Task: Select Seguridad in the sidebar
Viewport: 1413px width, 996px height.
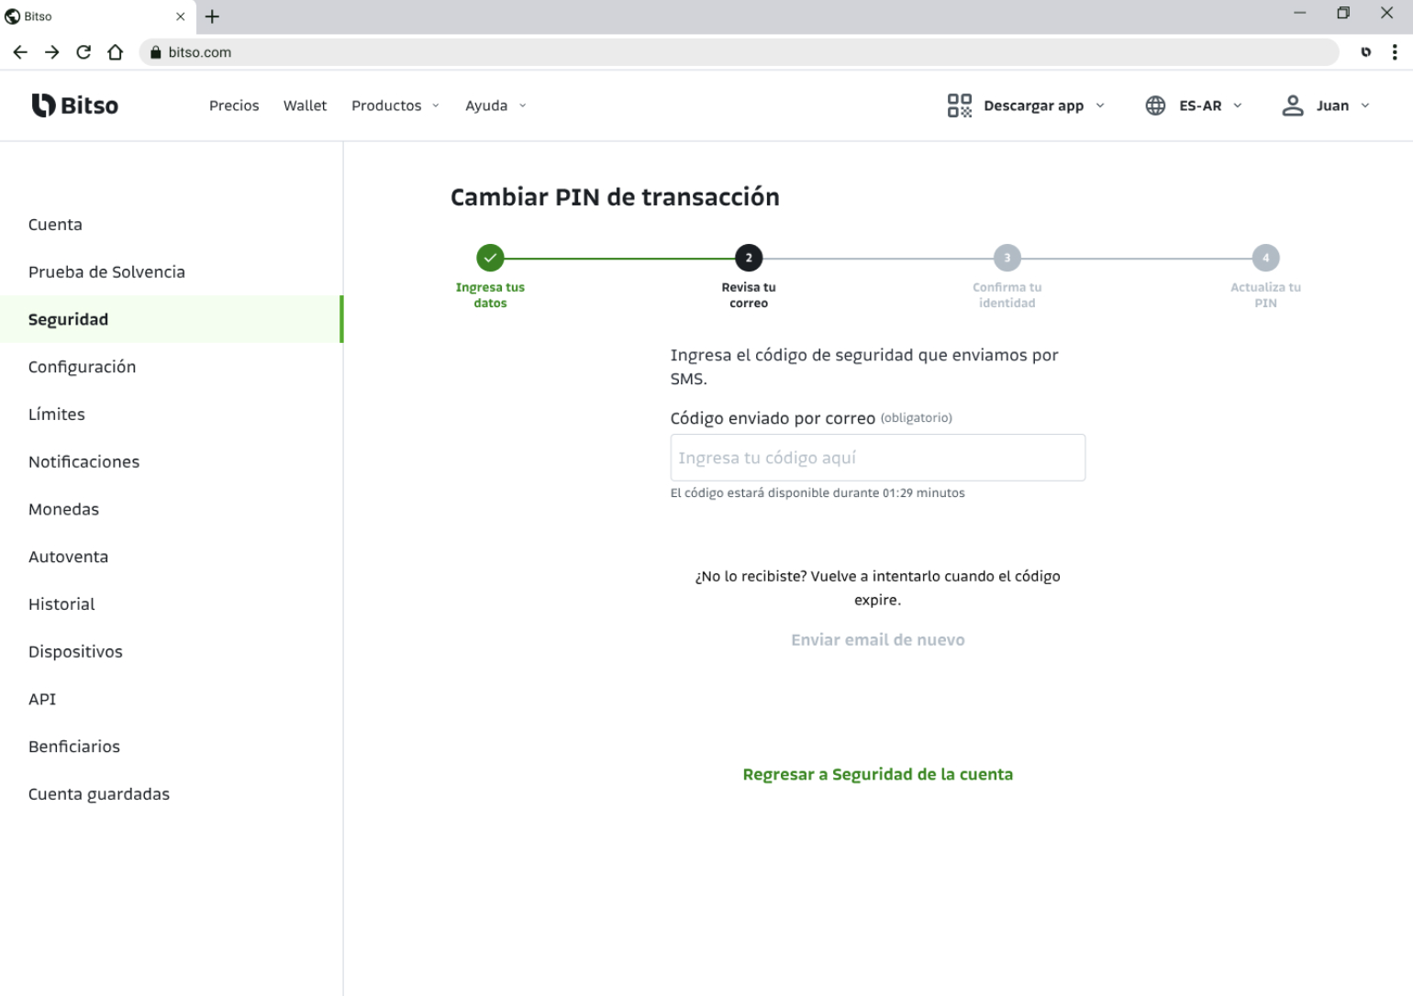Action: (172, 319)
